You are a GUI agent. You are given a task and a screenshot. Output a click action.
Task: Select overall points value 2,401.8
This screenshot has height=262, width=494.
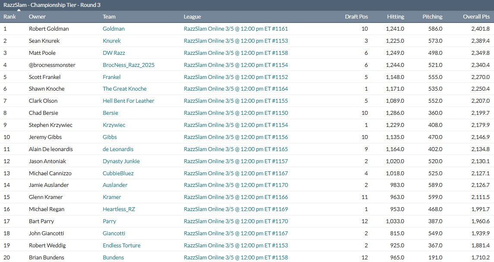point(481,28)
